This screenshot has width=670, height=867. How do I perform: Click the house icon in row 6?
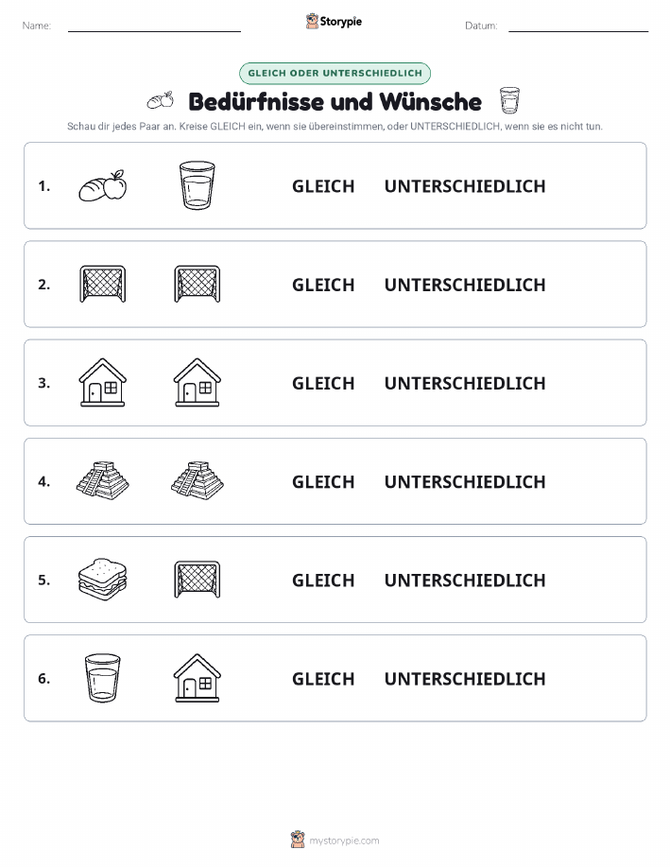(198, 678)
